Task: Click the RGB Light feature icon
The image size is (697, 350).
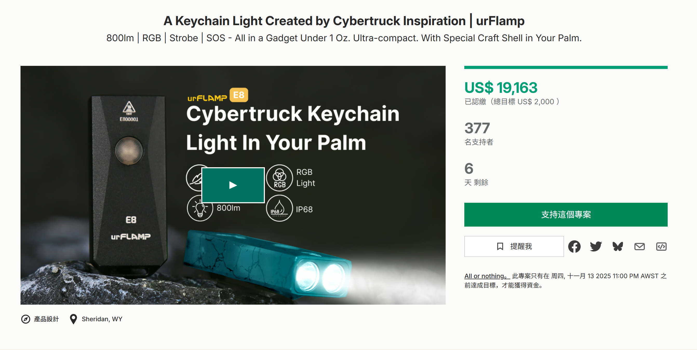Action: coord(279,178)
